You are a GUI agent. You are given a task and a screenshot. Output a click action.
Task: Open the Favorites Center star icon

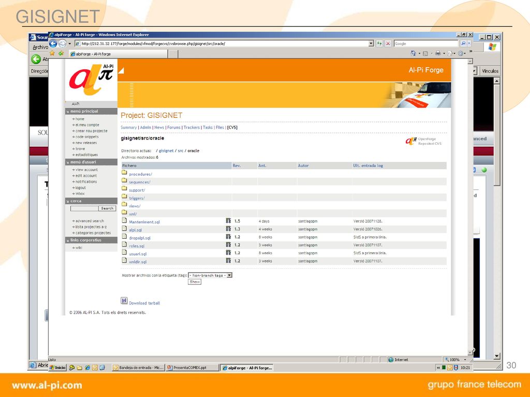(x=52, y=53)
